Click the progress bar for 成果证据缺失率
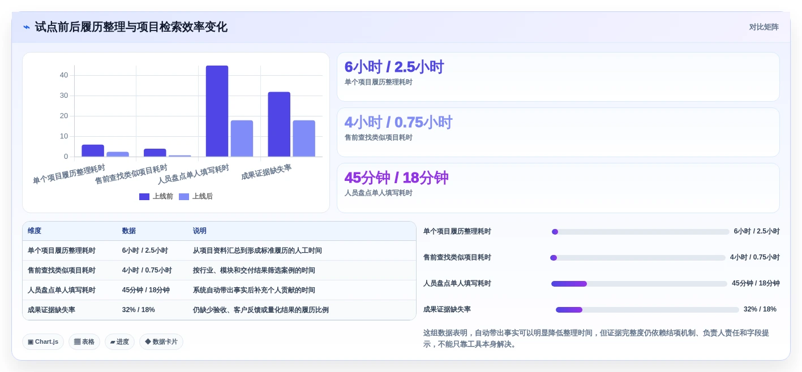The width and height of the screenshot is (802, 372). [x=647, y=310]
